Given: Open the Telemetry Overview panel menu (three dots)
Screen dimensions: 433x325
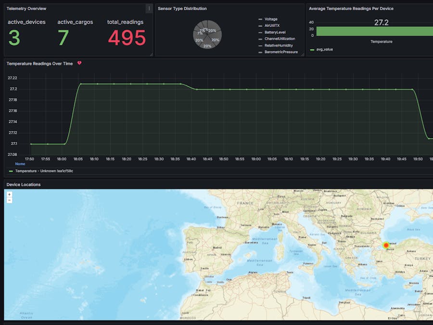Looking at the screenshot, I should (149, 9).
